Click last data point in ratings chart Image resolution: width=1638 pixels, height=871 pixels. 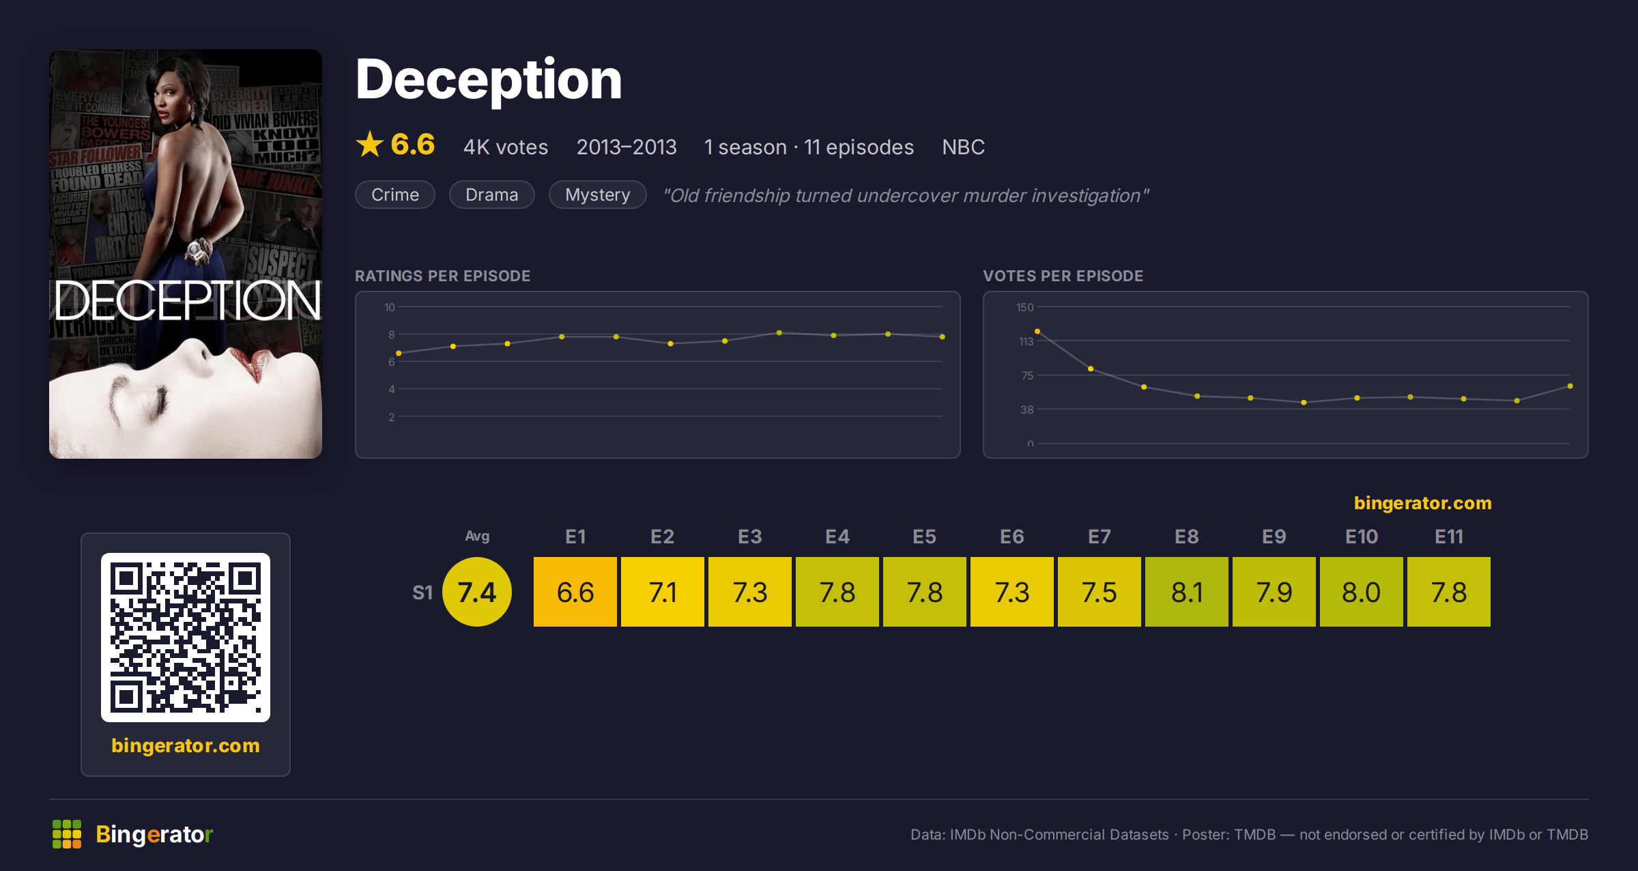point(943,337)
